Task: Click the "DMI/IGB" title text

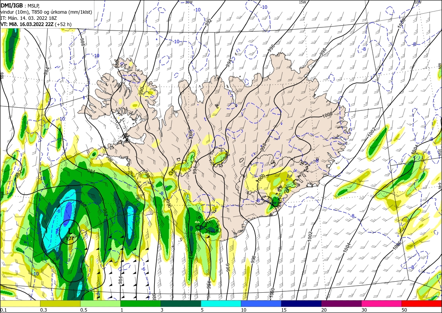Action: pyautogui.click(x=11, y=5)
